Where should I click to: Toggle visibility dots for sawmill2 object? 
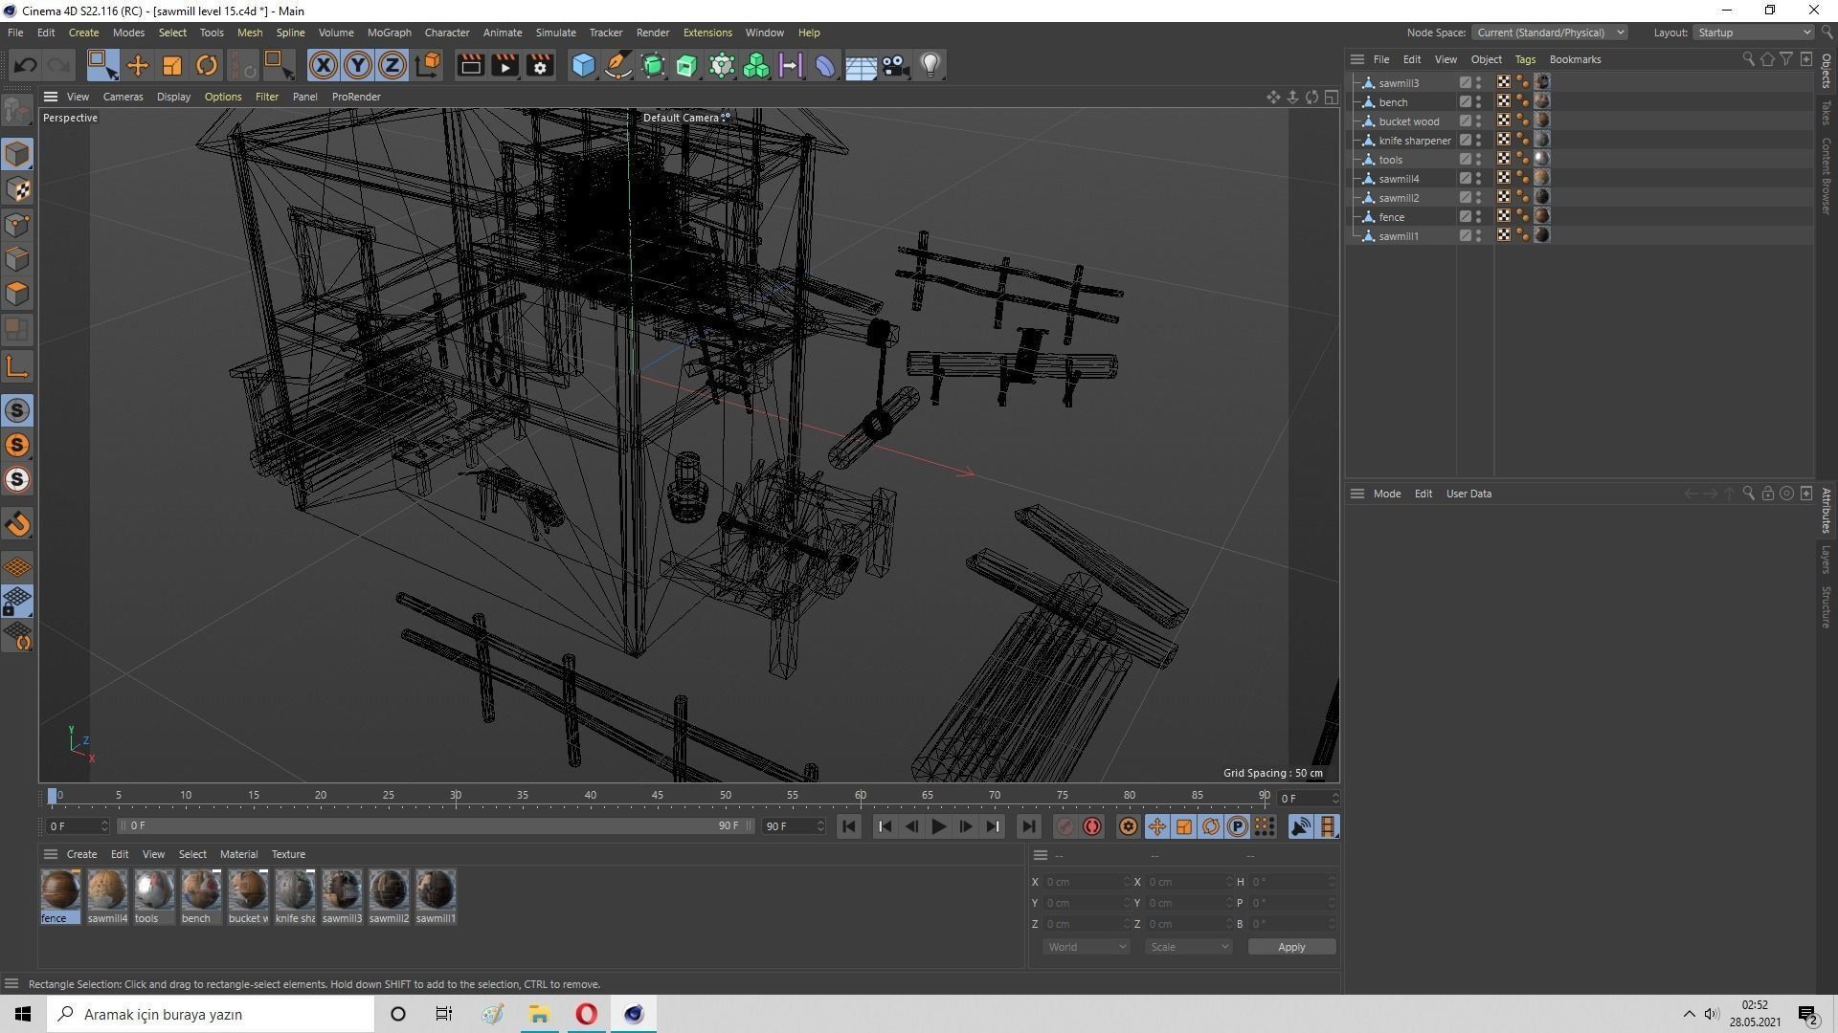coord(1479,198)
